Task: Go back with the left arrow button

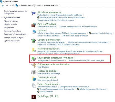Action: [3, 6]
